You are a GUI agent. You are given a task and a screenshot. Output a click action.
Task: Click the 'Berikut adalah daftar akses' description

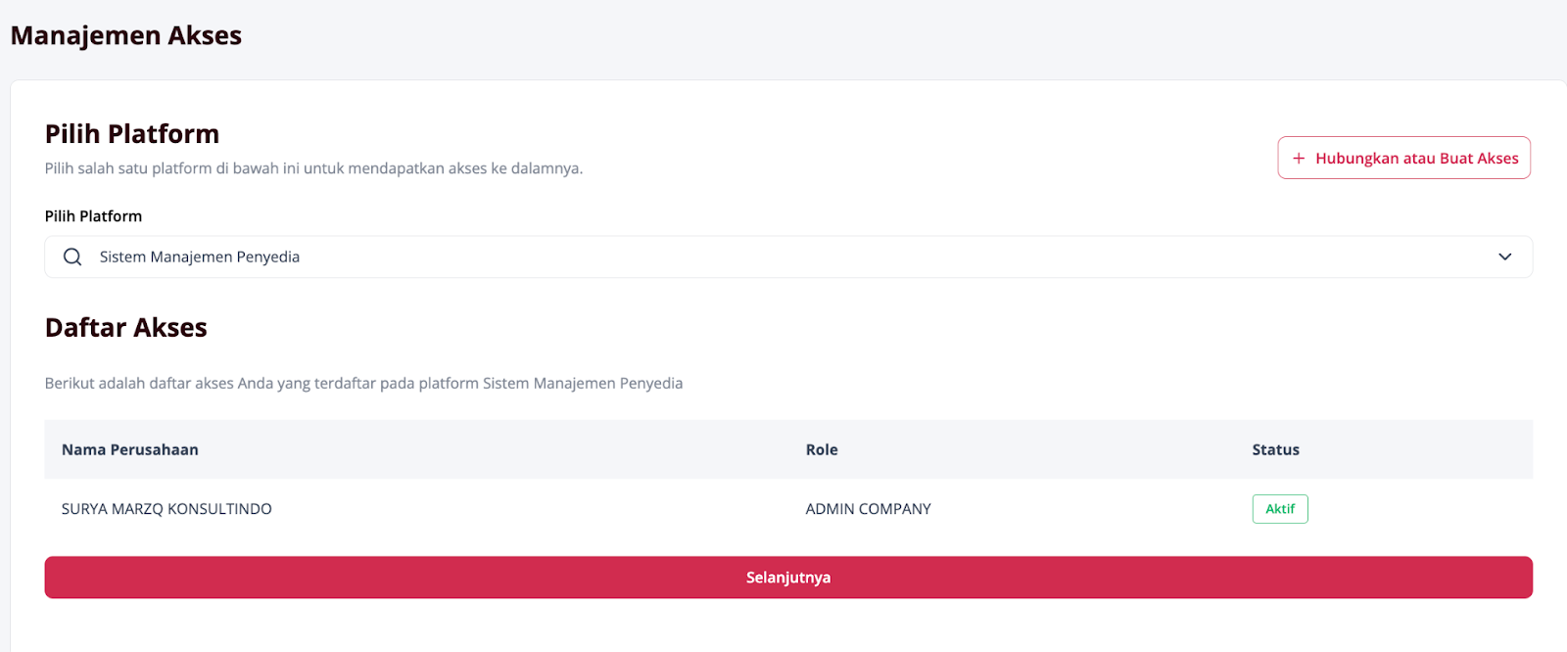click(363, 383)
